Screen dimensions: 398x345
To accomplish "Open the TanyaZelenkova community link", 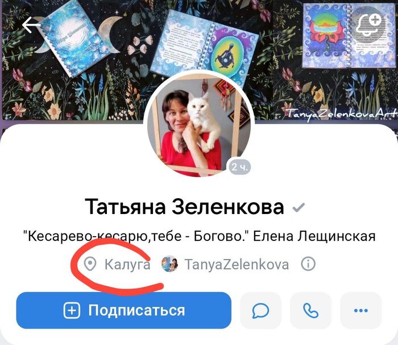I will click(237, 264).
